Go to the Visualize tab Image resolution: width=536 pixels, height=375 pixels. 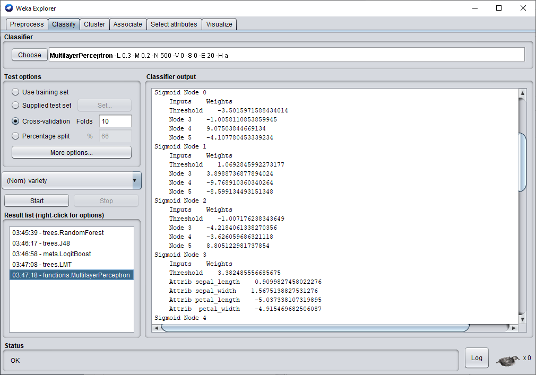(x=219, y=24)
